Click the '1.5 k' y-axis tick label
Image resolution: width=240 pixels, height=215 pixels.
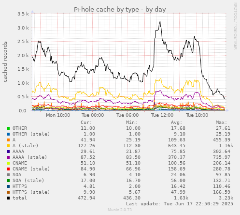click(23, 69)
